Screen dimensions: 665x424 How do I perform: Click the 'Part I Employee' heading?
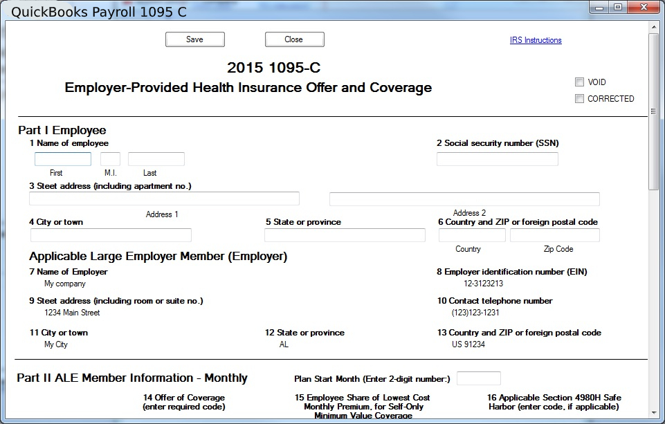pos(62,130)
